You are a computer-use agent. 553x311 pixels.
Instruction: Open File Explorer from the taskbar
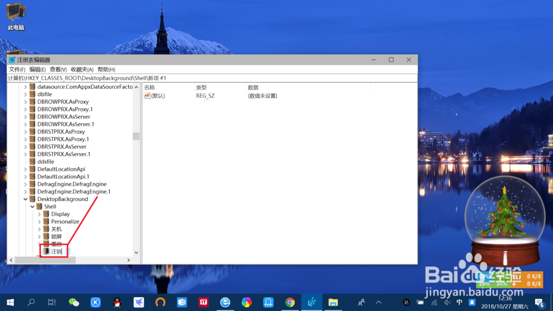pos(333,302)
